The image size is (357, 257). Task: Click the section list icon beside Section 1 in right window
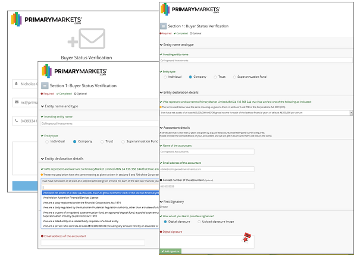coord(163,26)
